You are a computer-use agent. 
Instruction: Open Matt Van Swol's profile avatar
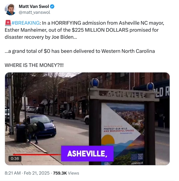[x=10, y=9]
